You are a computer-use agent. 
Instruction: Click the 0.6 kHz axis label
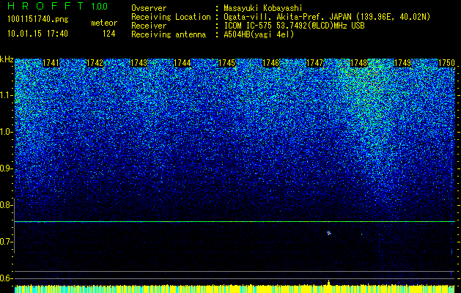coord(6,278)
